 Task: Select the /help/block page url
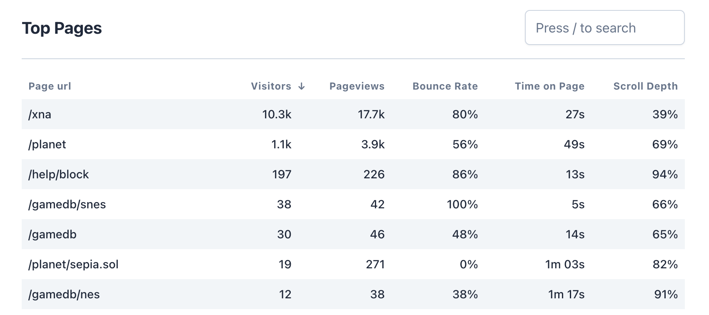point(59,175)
